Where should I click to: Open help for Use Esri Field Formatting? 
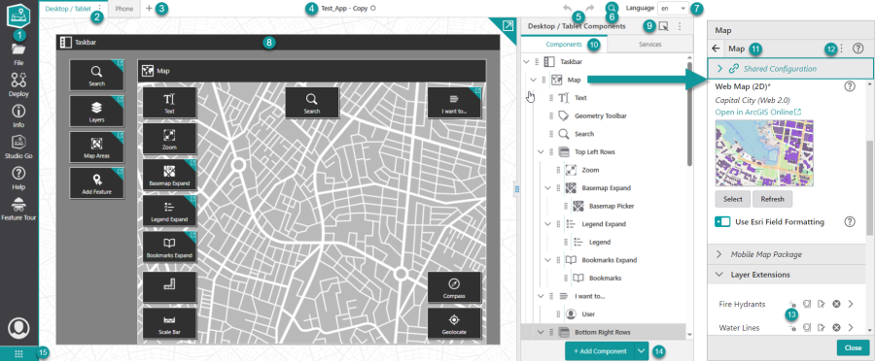point(850,221)
